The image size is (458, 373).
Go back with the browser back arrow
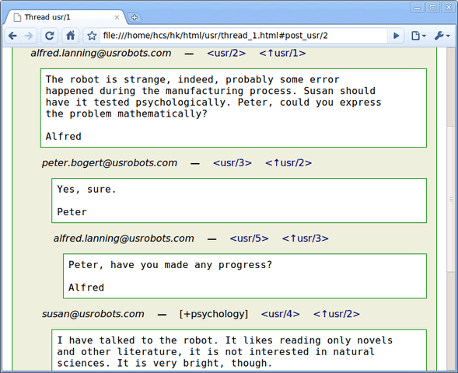tap(12, 36)
